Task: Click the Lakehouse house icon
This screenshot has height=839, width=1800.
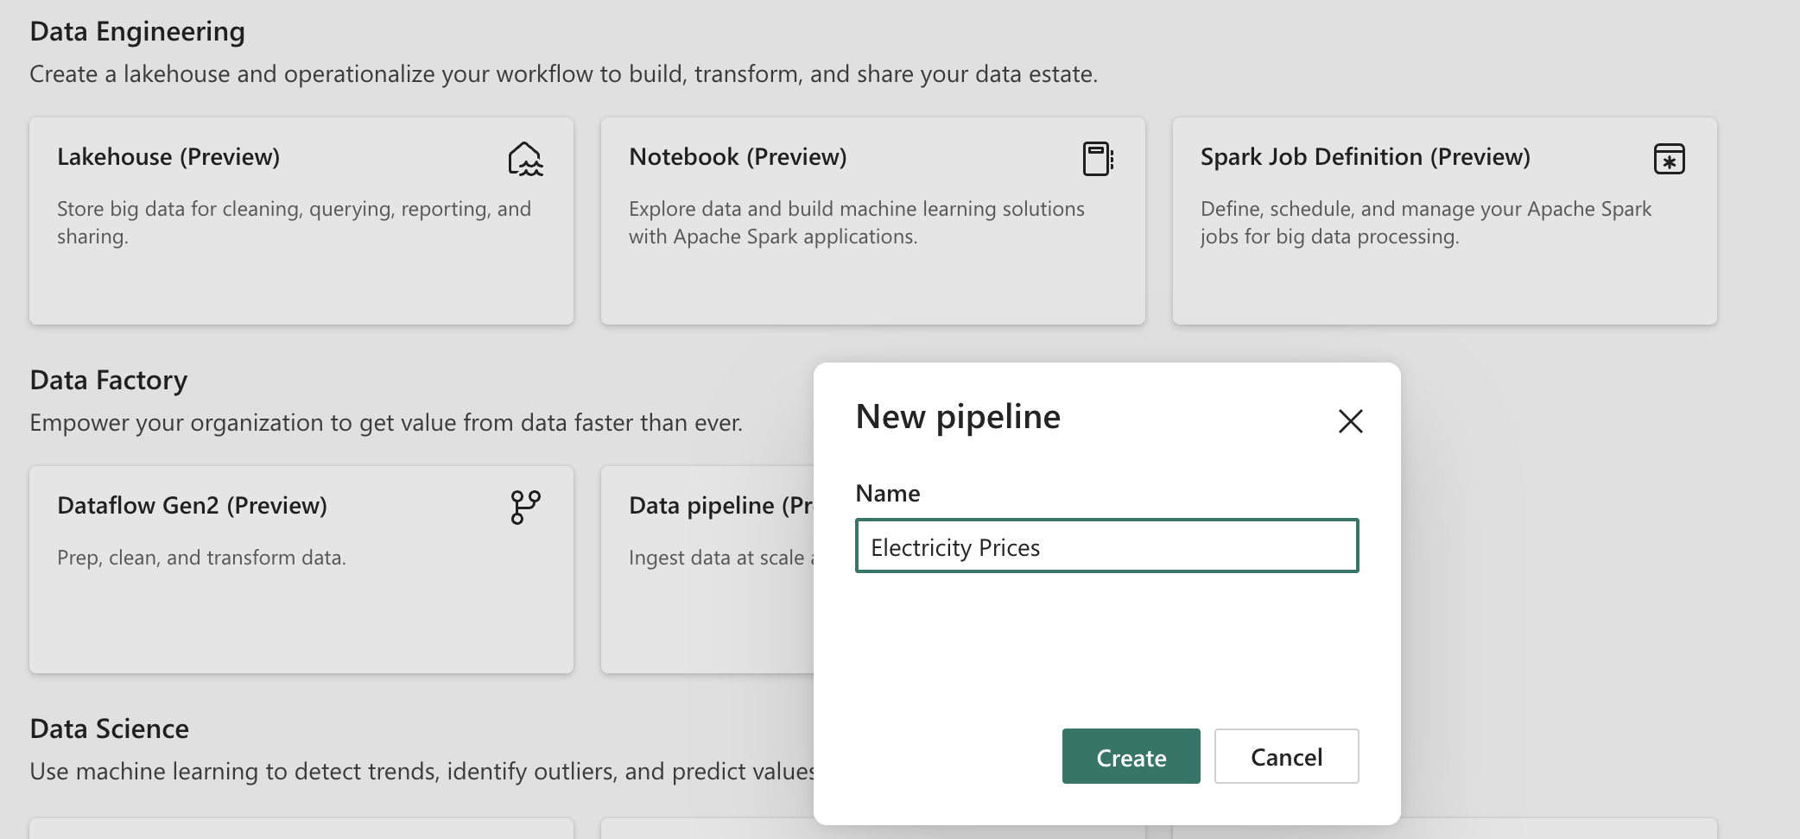Action: pyautogui.click(x=526, y=159)
